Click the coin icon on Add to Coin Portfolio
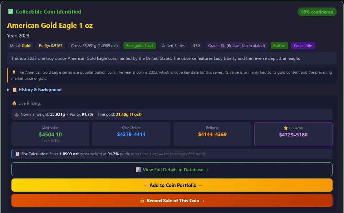 click(x=145, y=185)
